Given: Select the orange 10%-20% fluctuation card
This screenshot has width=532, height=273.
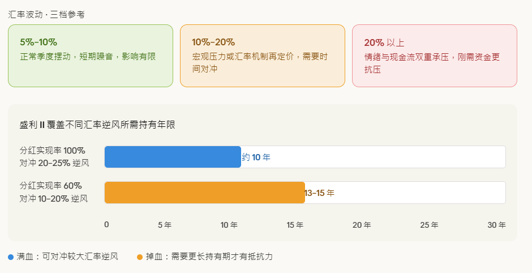Looking at the screenshot, I should point(262,56).
